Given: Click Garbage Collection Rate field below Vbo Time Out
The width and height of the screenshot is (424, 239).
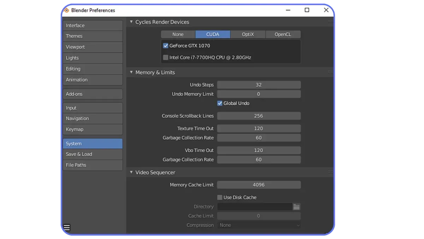Looking at the screenshot, I should (x=259, y=160).
